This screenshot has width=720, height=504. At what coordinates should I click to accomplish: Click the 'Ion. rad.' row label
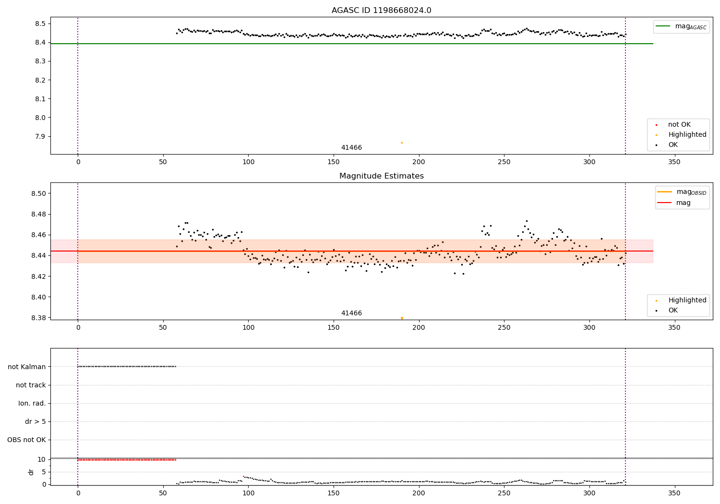[x=32, y=403]
